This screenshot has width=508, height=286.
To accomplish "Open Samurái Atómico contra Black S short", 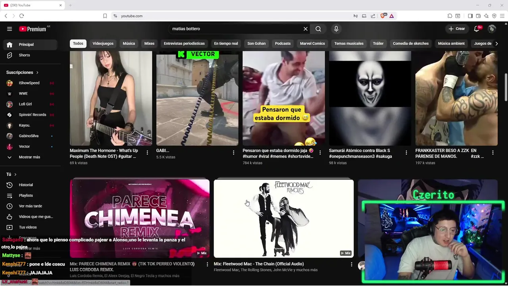I will point(370,98).
